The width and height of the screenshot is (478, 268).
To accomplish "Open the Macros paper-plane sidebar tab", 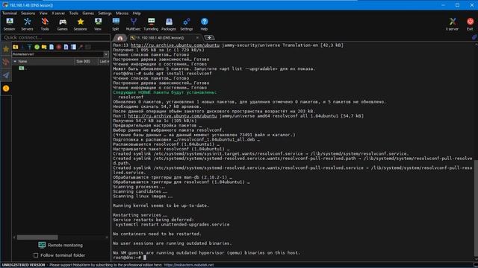I will coord(6,75).
